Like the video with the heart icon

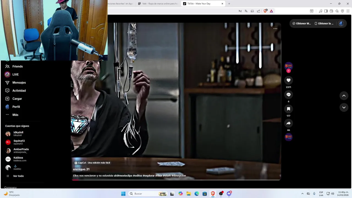tap(288, 80)
